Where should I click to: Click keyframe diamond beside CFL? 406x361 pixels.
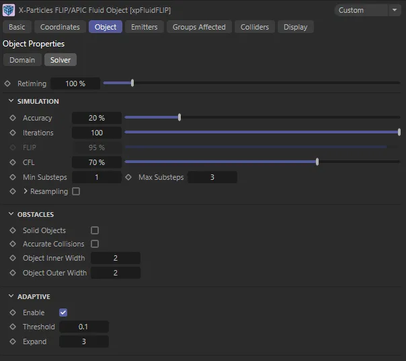click(x=13, y=162)
